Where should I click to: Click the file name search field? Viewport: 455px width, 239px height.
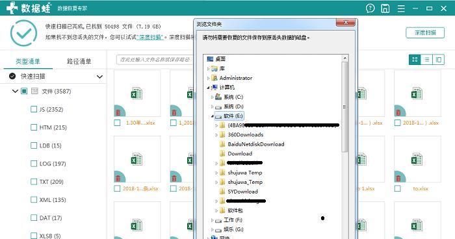click(155, 60)
